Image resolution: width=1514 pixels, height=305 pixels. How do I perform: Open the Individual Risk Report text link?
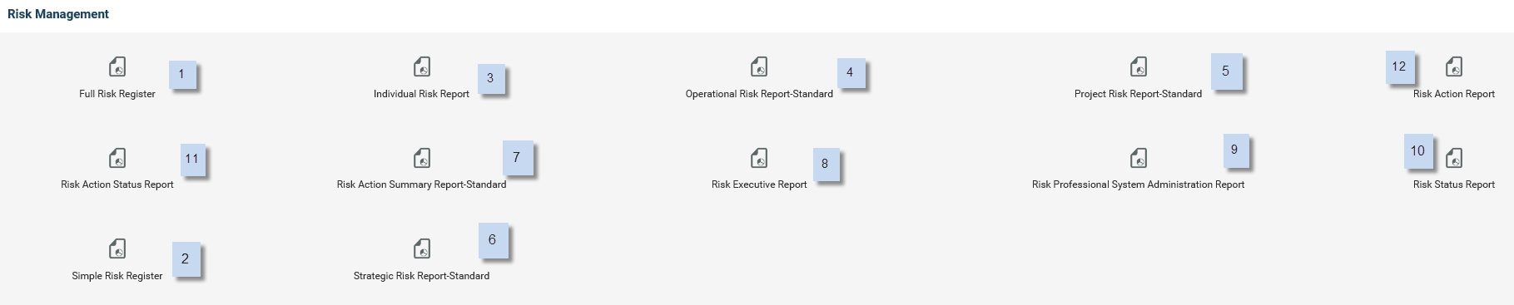421,94
